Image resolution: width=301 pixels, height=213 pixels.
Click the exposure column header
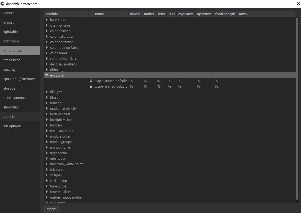186,14
